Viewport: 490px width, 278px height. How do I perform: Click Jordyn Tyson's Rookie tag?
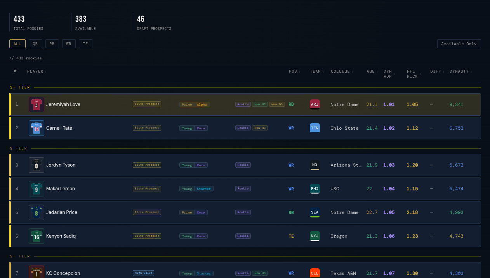243,165
